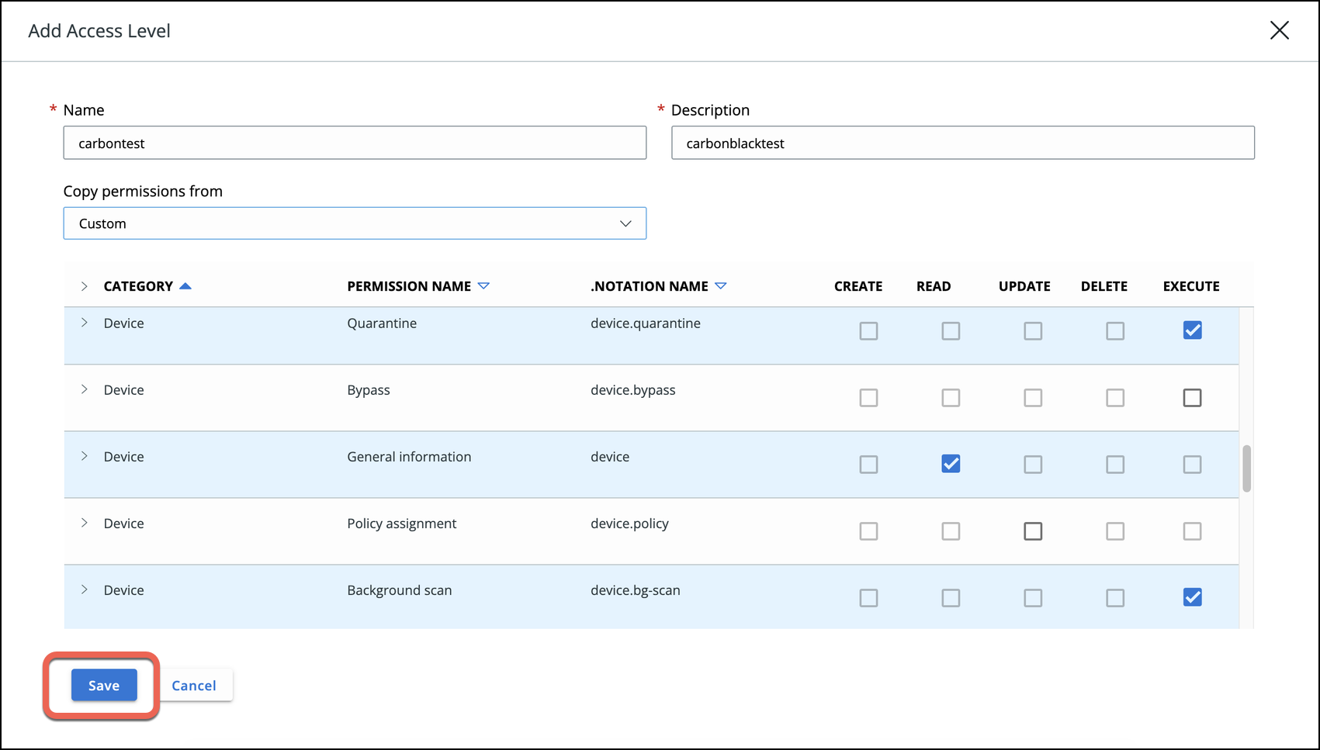Open Copy permissions from dropdown

(355, 223)
